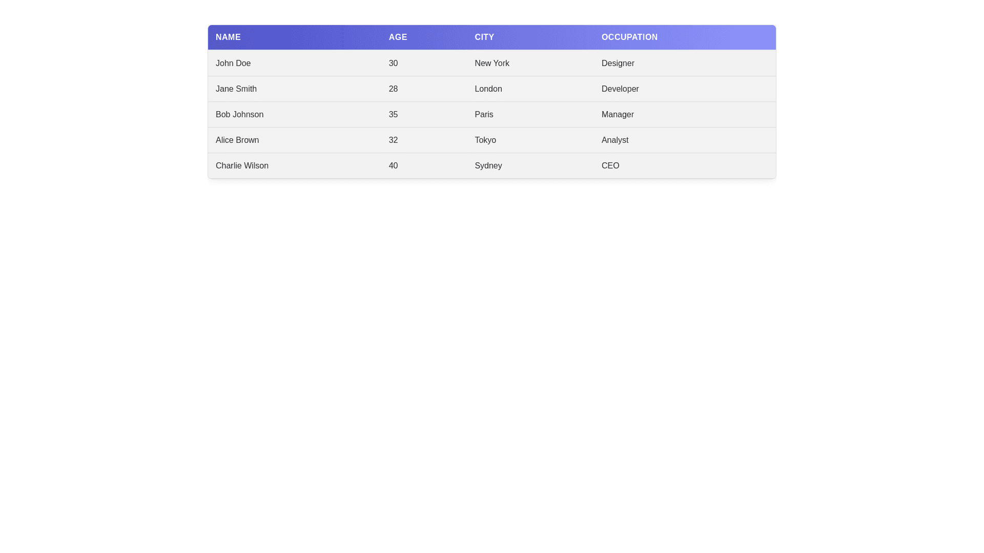The height and width of the screenshot is (553, 984).
Task: Click the NAME column header
Action: coord(228,37)
